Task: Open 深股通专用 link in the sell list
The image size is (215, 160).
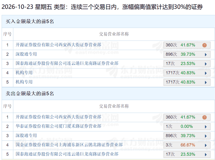Action: 26,136
